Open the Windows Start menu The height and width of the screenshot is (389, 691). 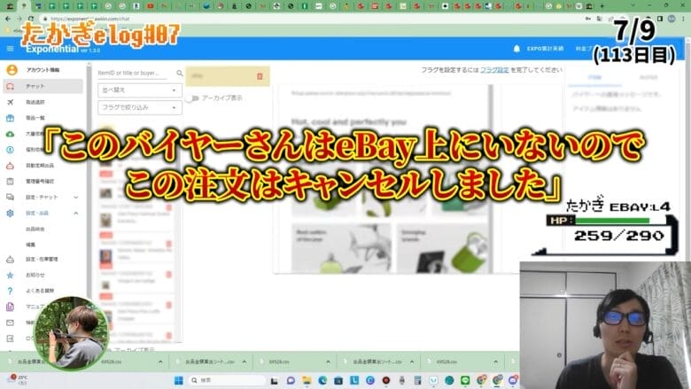(x=178, y=380)
